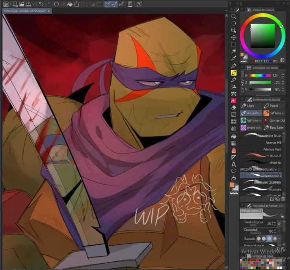Select the simple dots sub tool group
This screenshot has width=290, height=270.
pos(251,127)
